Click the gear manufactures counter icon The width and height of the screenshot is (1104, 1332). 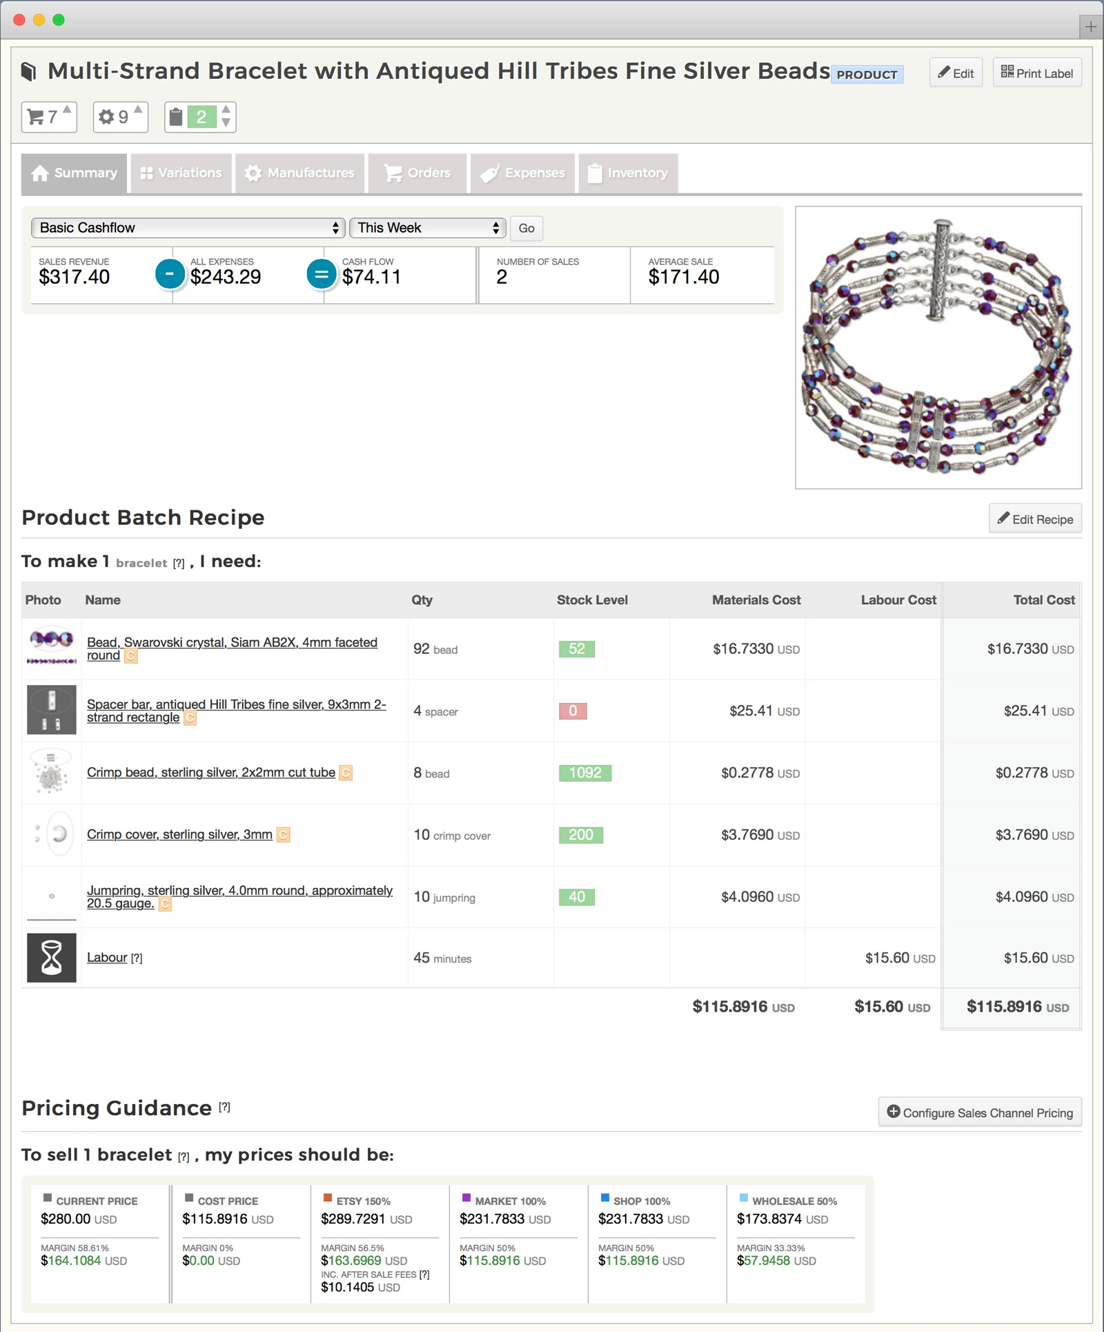[106, 117]
